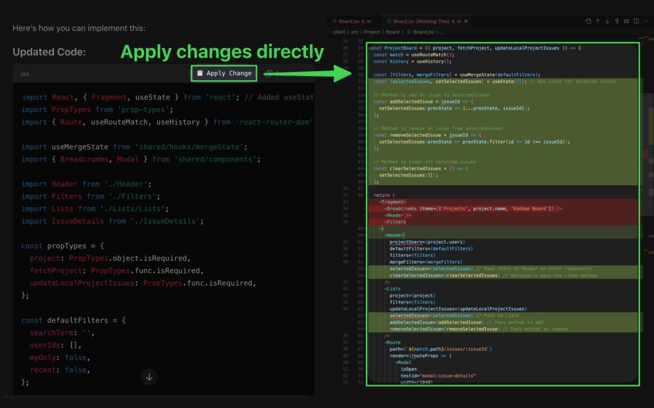Click the 'const ProjectBoard' line in editor
The height and width of the screenshot is (408, 654).
coord(474,48)
